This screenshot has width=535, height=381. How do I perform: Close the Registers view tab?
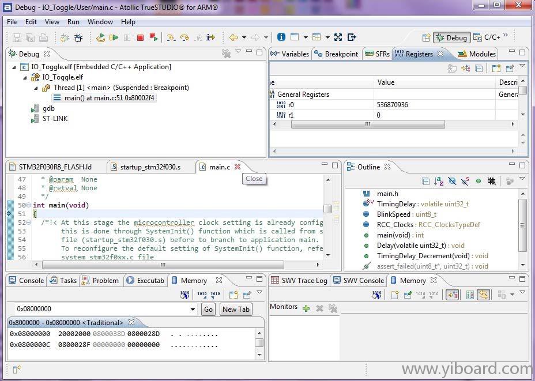pyautogui.click(x=440, y=54)
